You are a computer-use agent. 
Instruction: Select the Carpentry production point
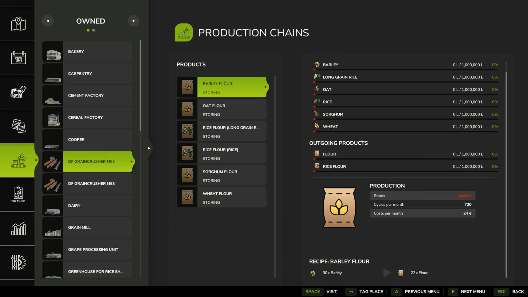click(87, 74)
